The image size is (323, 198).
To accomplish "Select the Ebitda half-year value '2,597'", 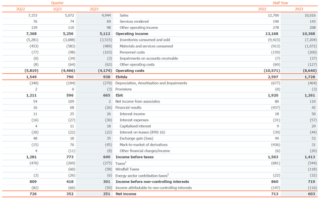I will 273,77.
